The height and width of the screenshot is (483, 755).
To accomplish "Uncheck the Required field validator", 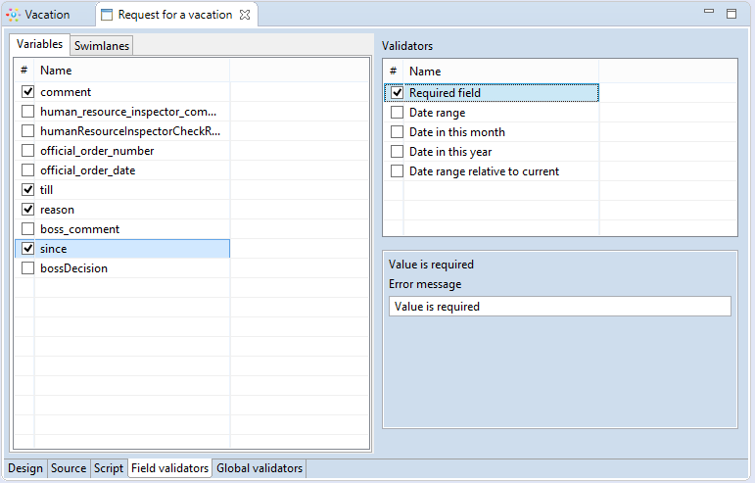I will [x=397, y=93].
